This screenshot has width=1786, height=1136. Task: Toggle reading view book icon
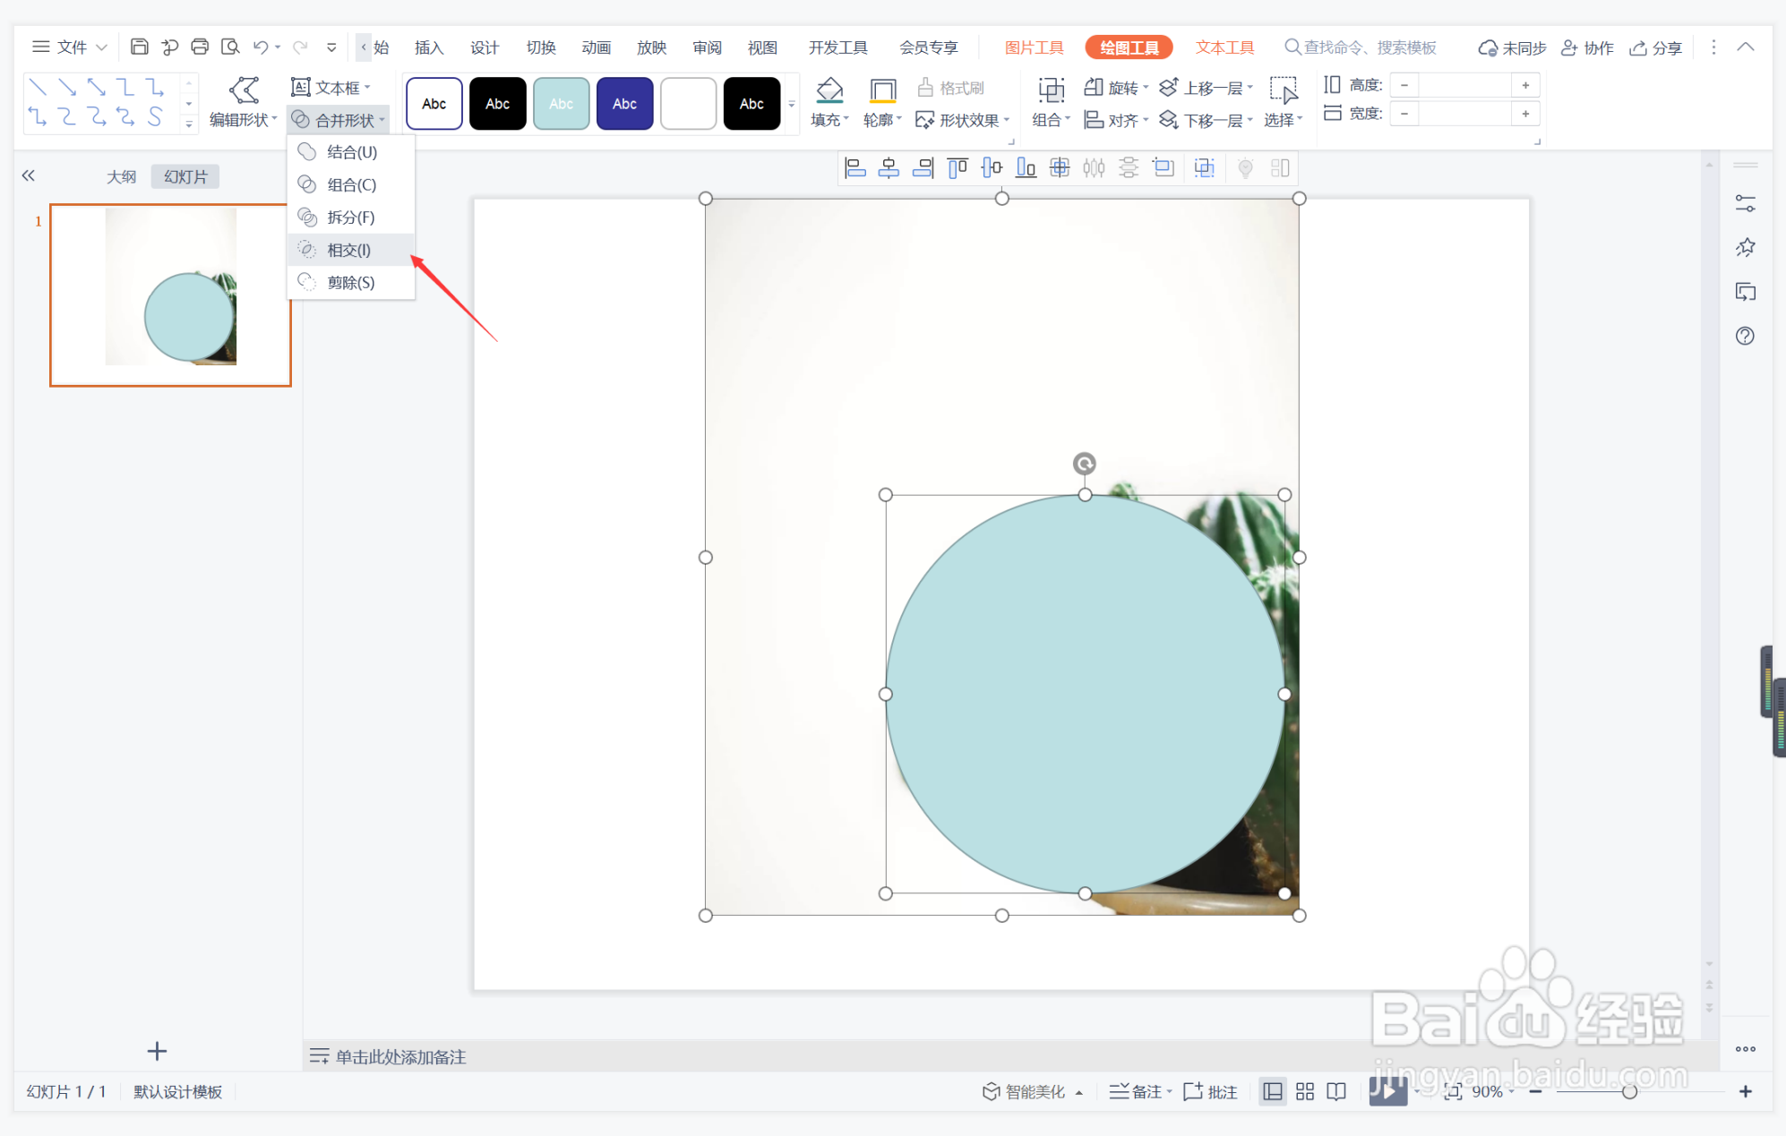click(1336, 1091)
